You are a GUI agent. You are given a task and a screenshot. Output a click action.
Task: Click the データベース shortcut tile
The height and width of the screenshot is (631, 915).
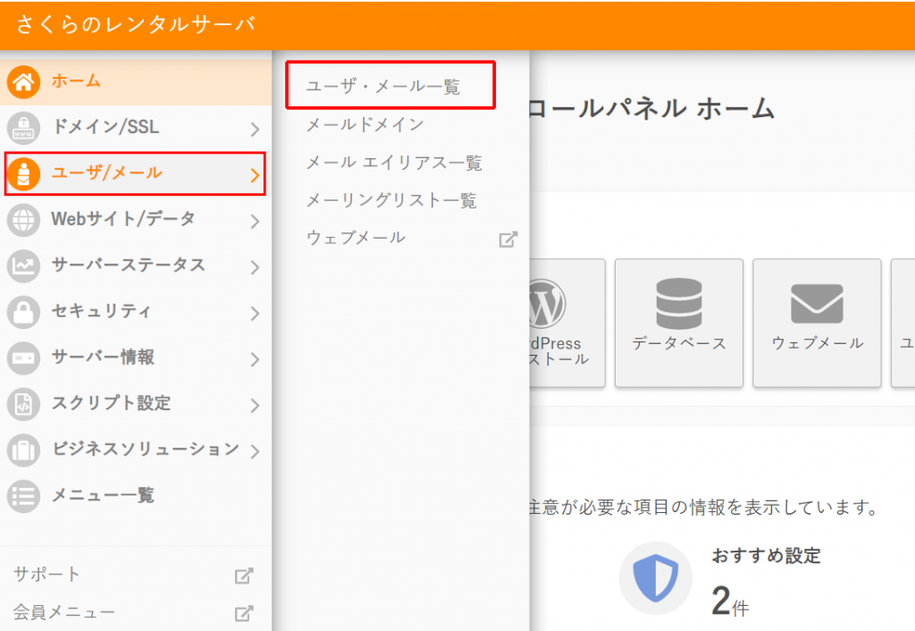coord(679,323)
